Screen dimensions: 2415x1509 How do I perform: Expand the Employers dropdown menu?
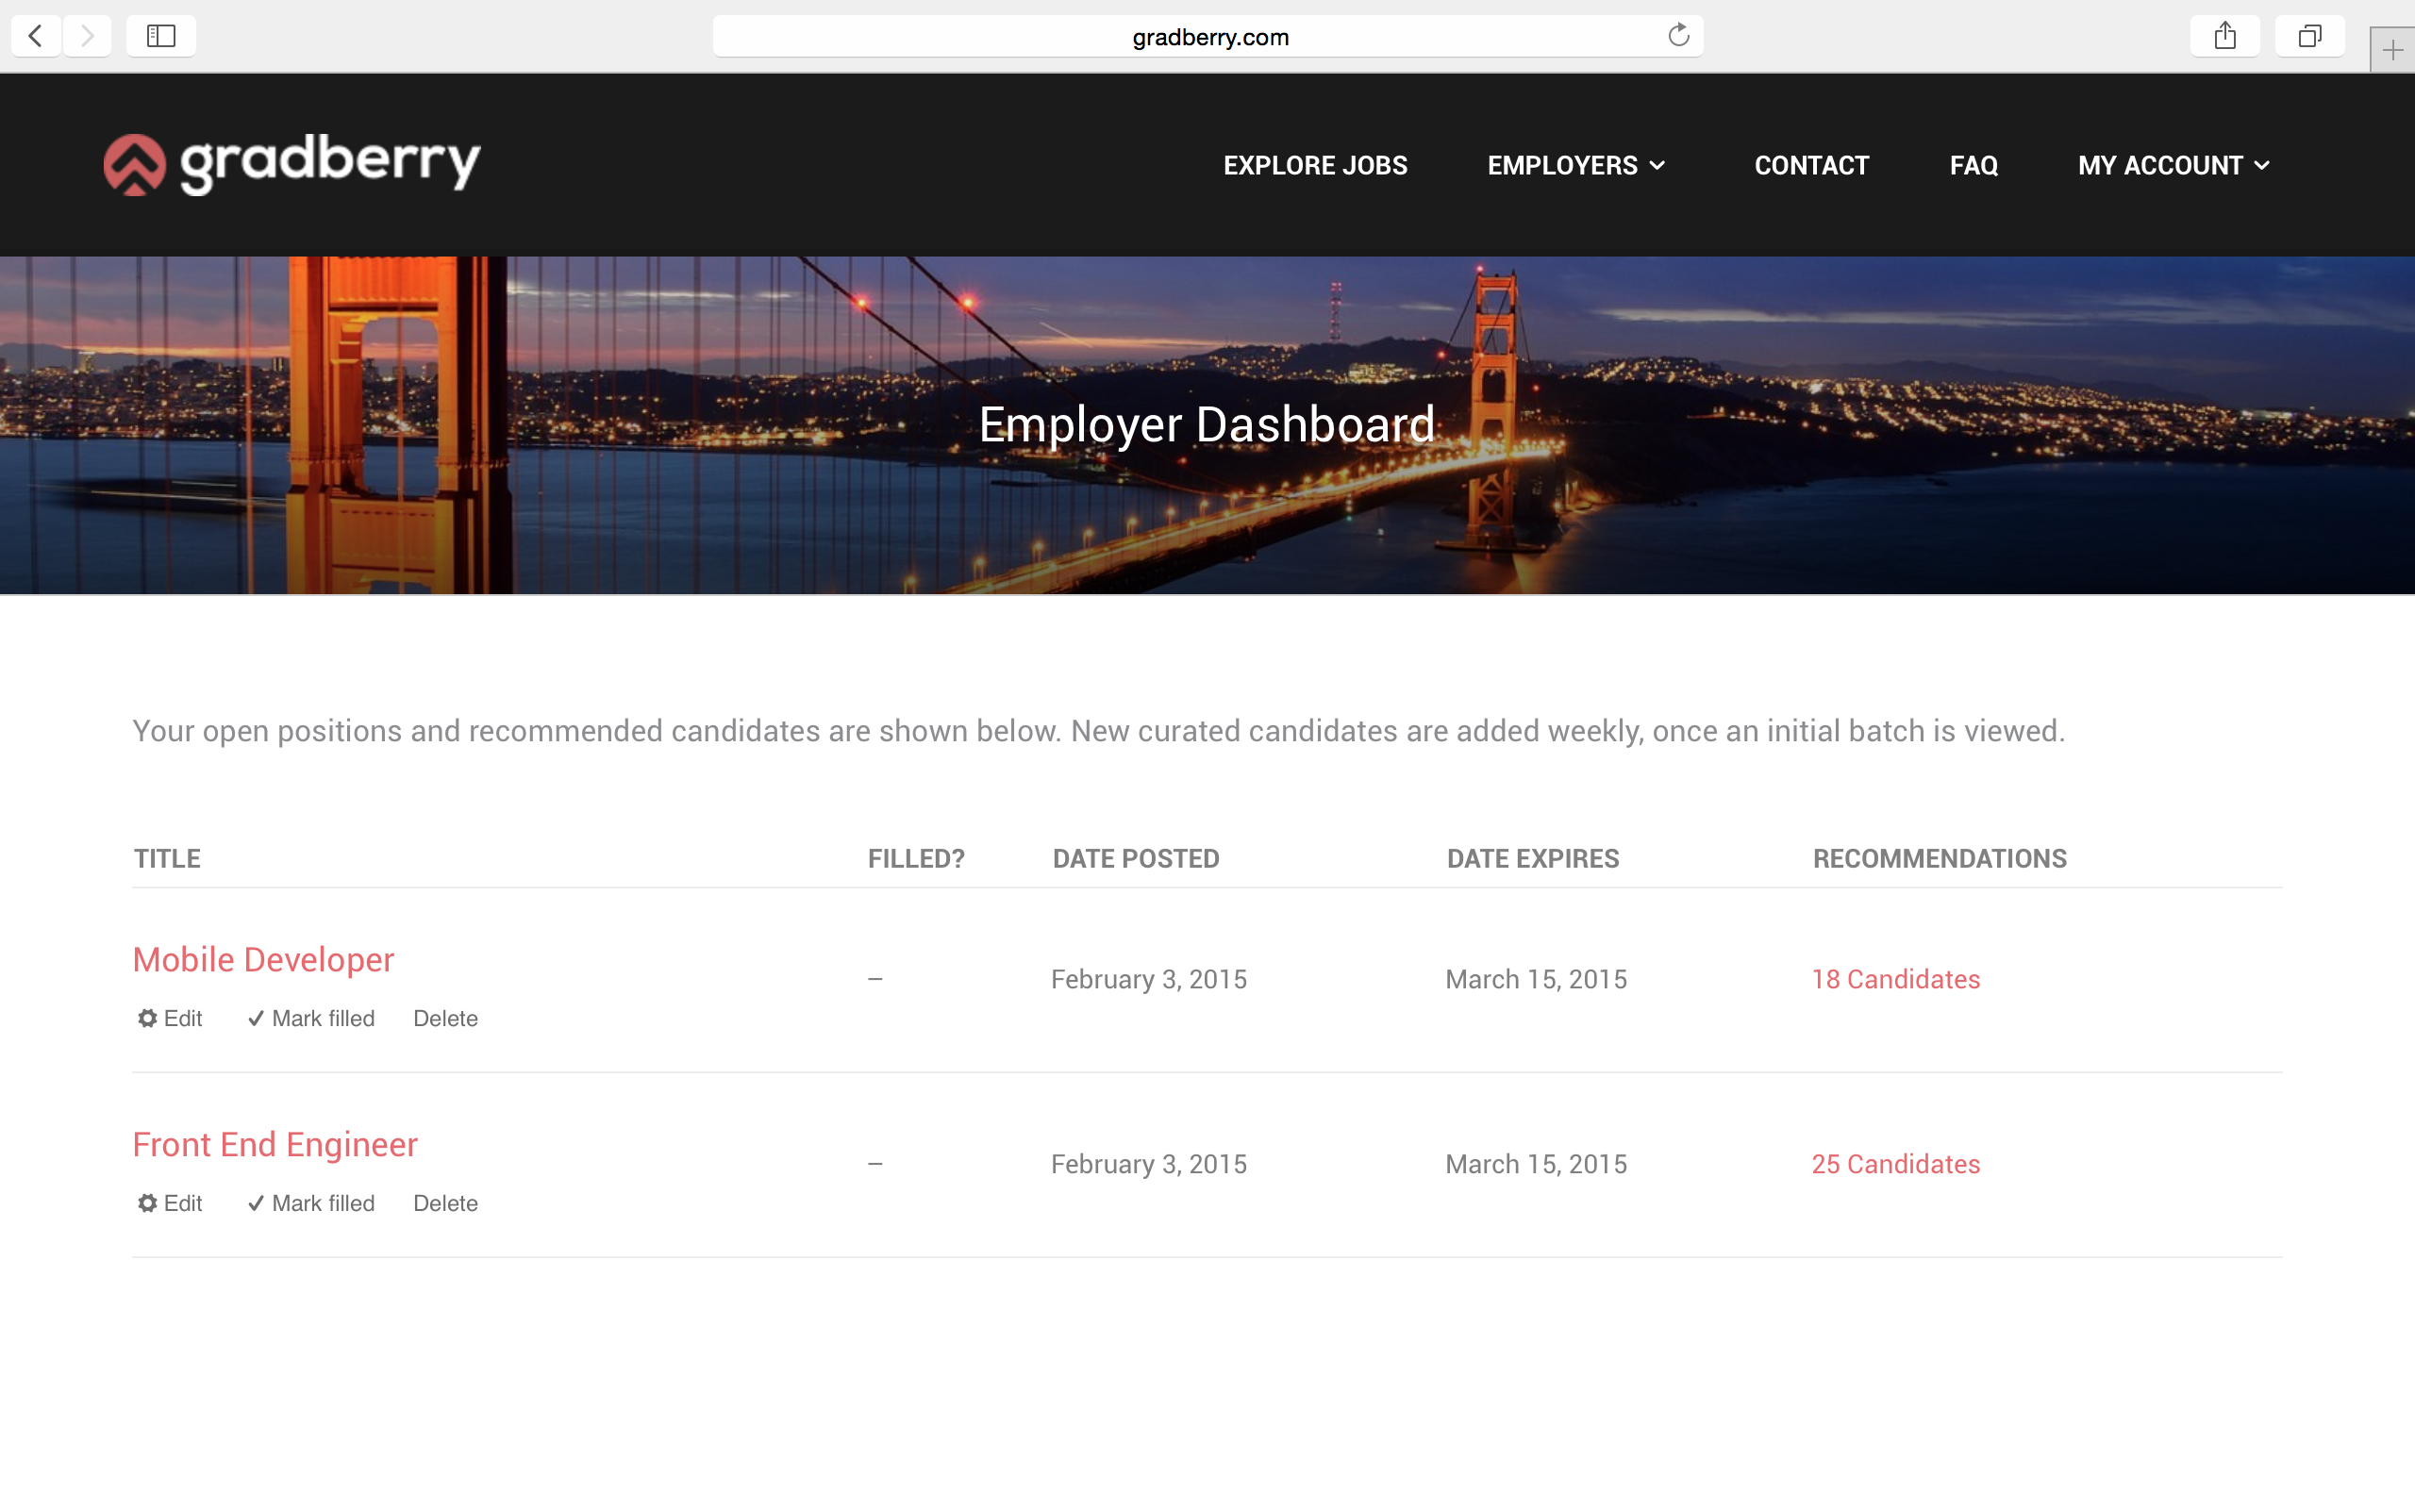1575,166
